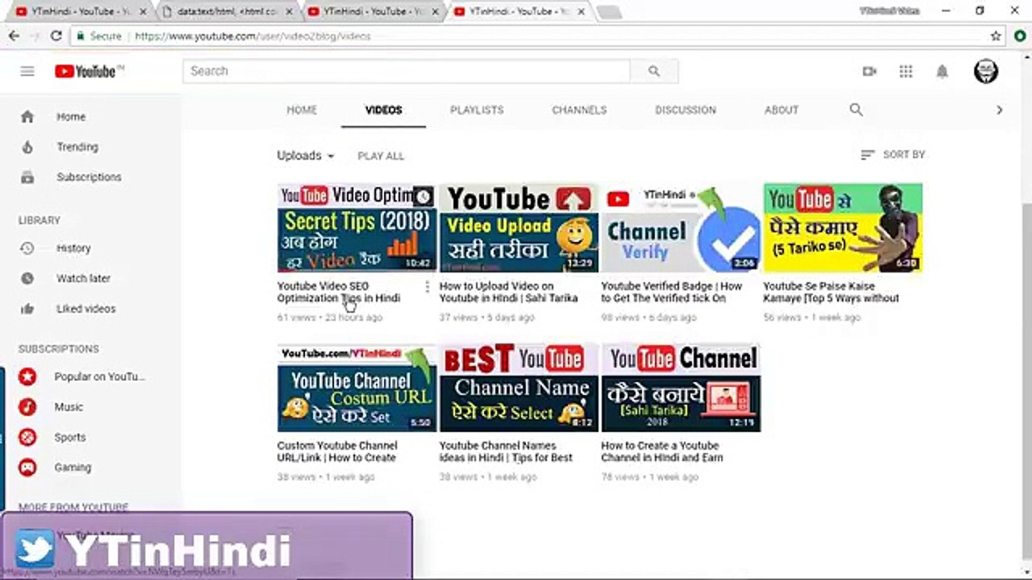This screenshot has width=1032, height=580.
Task: Open the YouTube apps grid
Action: coord(906,71)
